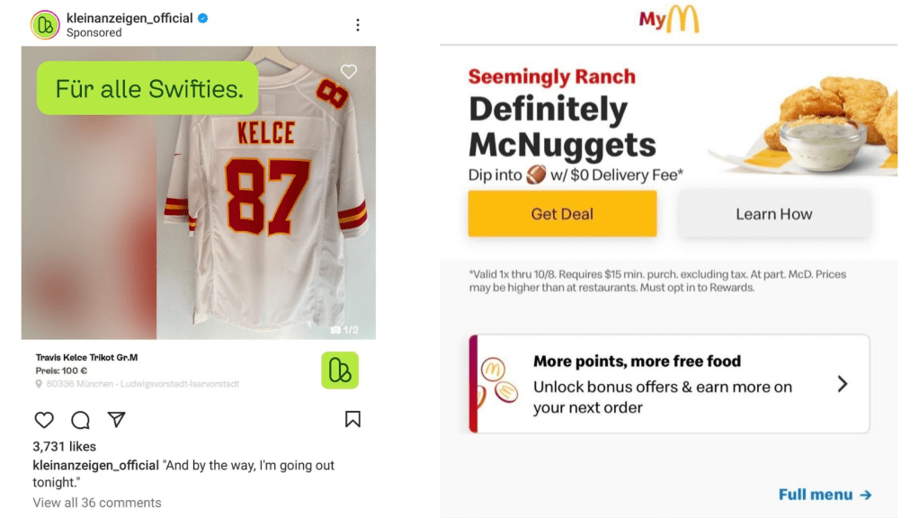The height and width of the screenshot is (518, 919).
Task: Click the green Kleinanzeigen logo badge
Action: (340, 371)
